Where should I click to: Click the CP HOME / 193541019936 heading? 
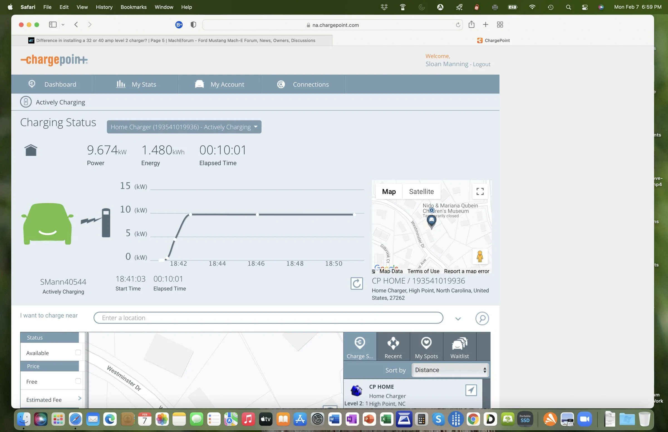pos(418,281)
